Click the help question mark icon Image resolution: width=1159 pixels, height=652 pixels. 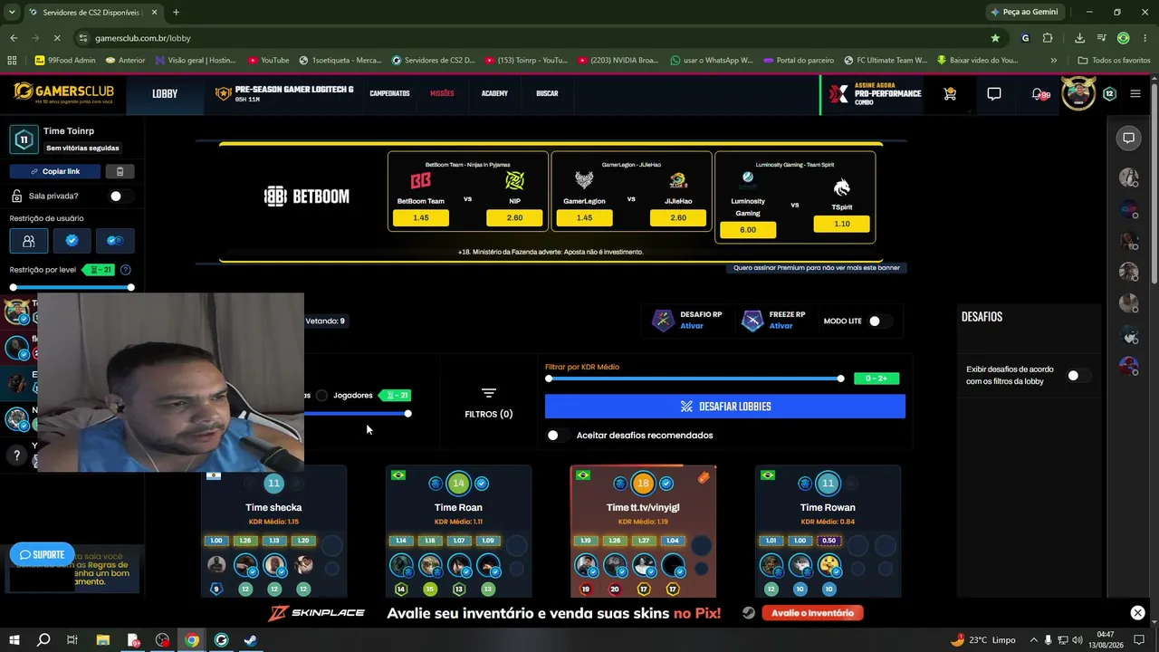coord(16,455)
